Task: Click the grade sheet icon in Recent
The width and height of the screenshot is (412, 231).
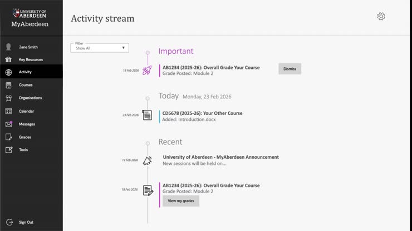Action: pos(148,190)
